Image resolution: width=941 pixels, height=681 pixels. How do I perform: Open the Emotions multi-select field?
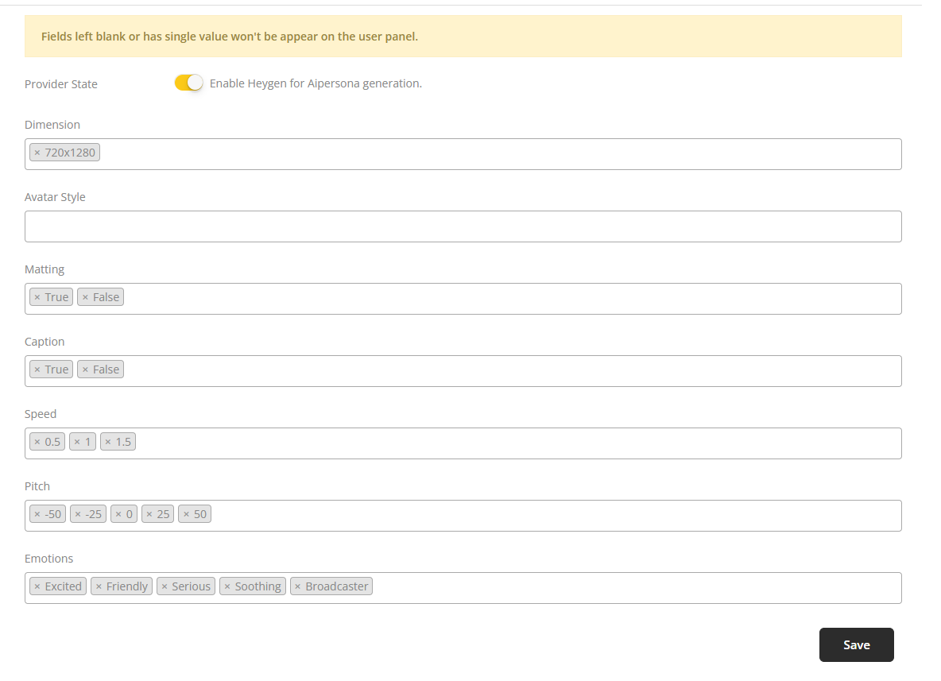click(636, 588)
